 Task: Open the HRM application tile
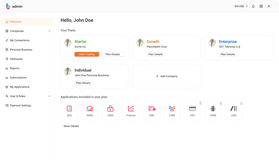tap(213, 111)
